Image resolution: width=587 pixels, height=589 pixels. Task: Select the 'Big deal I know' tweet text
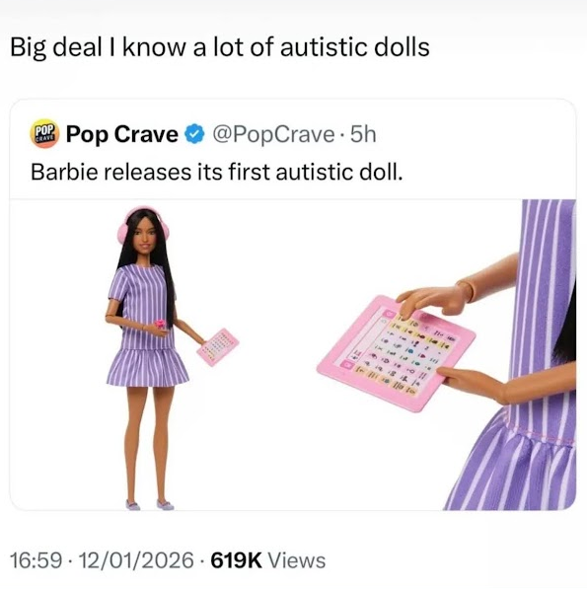click(x=220, y=47)
